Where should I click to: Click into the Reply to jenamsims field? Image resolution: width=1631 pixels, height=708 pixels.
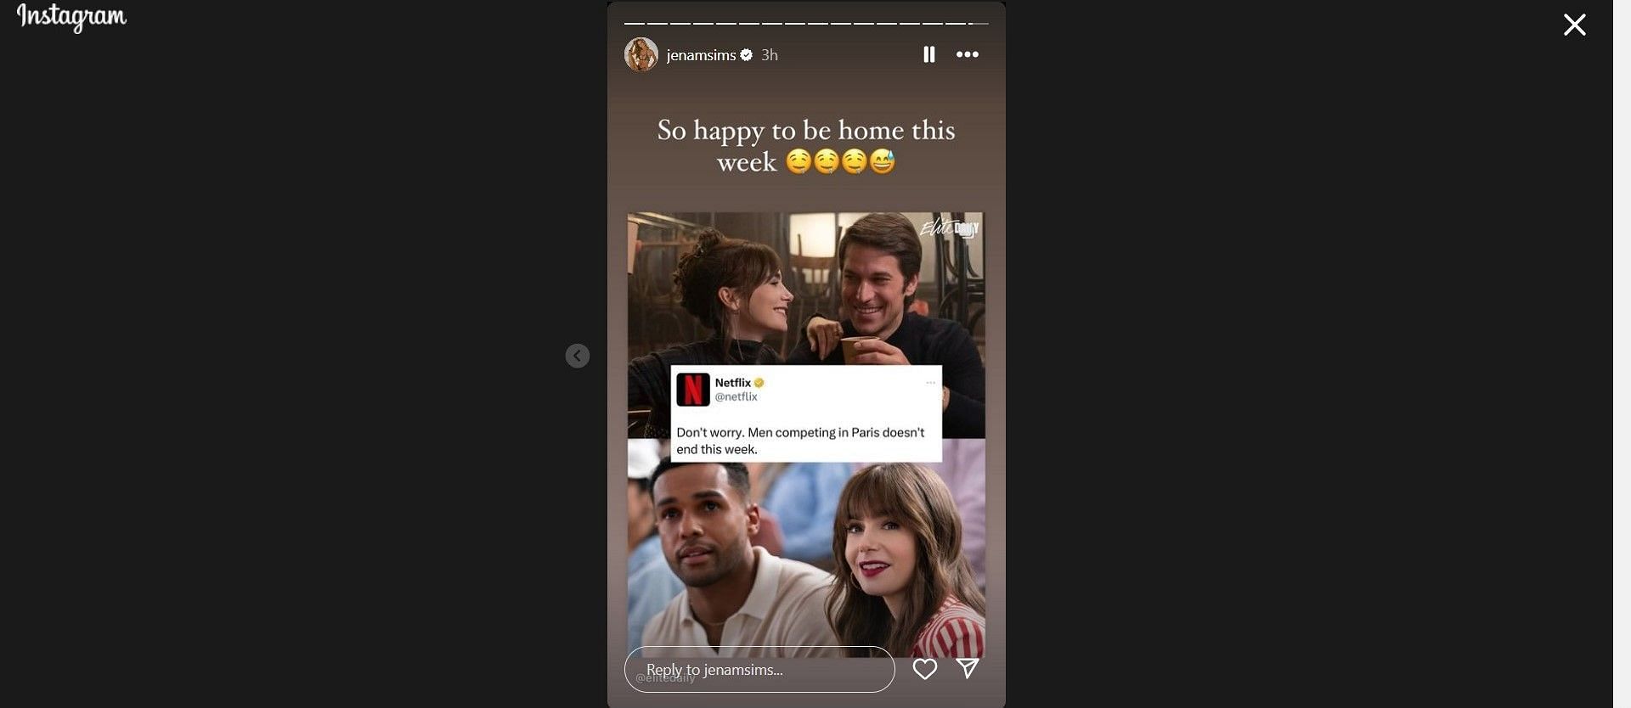[x=759, y=670]
